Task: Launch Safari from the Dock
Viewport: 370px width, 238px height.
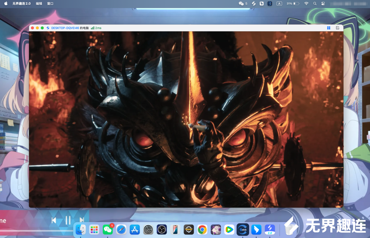Action: coord(121,230)
